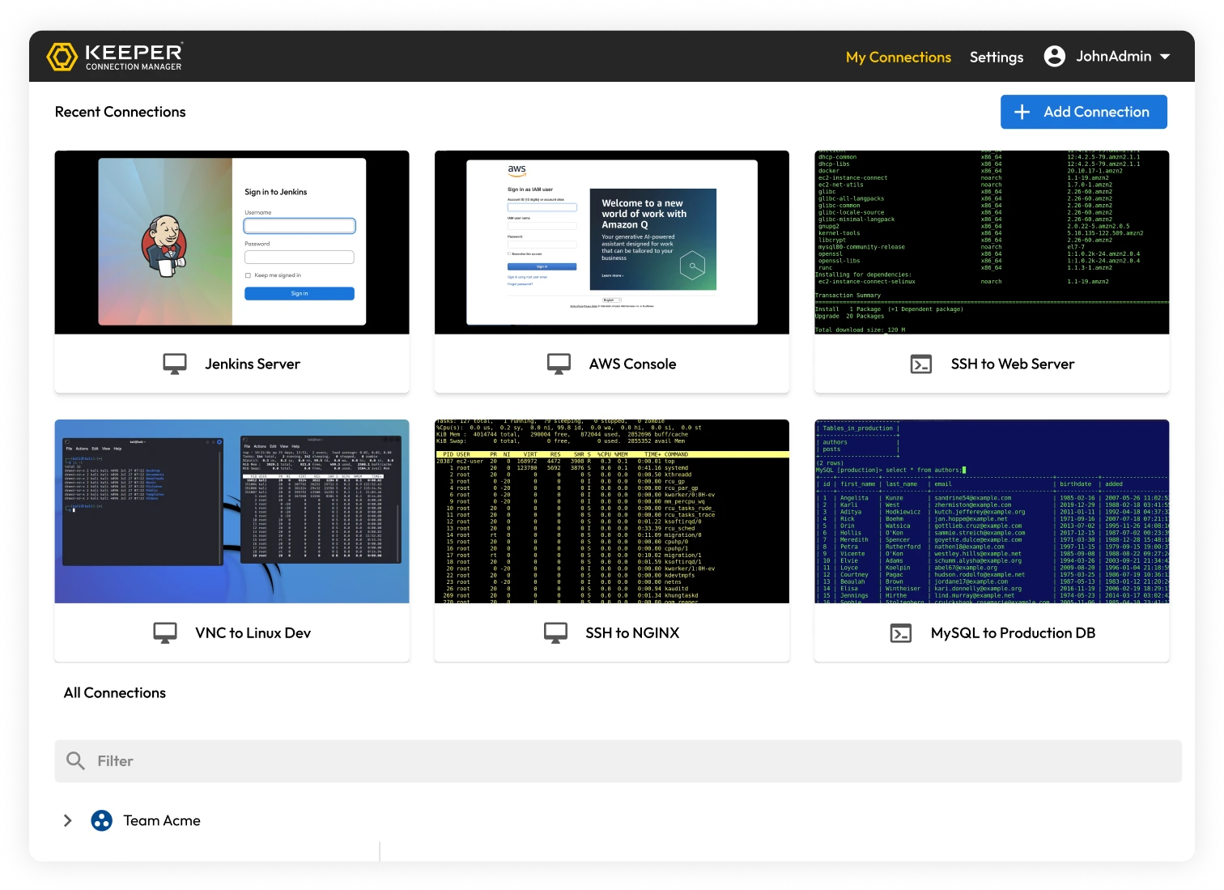Click the Keeper Connection Manager logo
Screen dimensions: 1224x890
point(114,57)
